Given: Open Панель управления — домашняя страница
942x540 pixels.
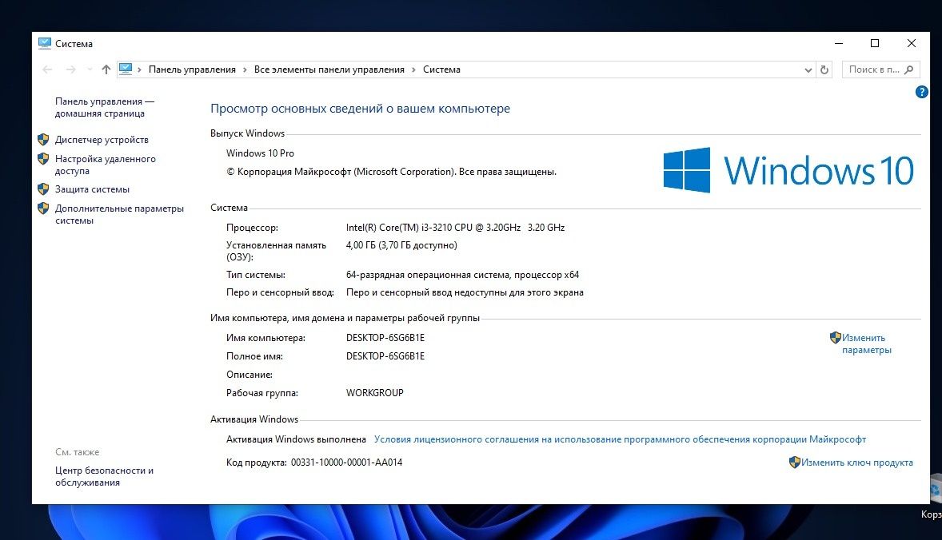Looking at the screenshot, I should 105,107.
